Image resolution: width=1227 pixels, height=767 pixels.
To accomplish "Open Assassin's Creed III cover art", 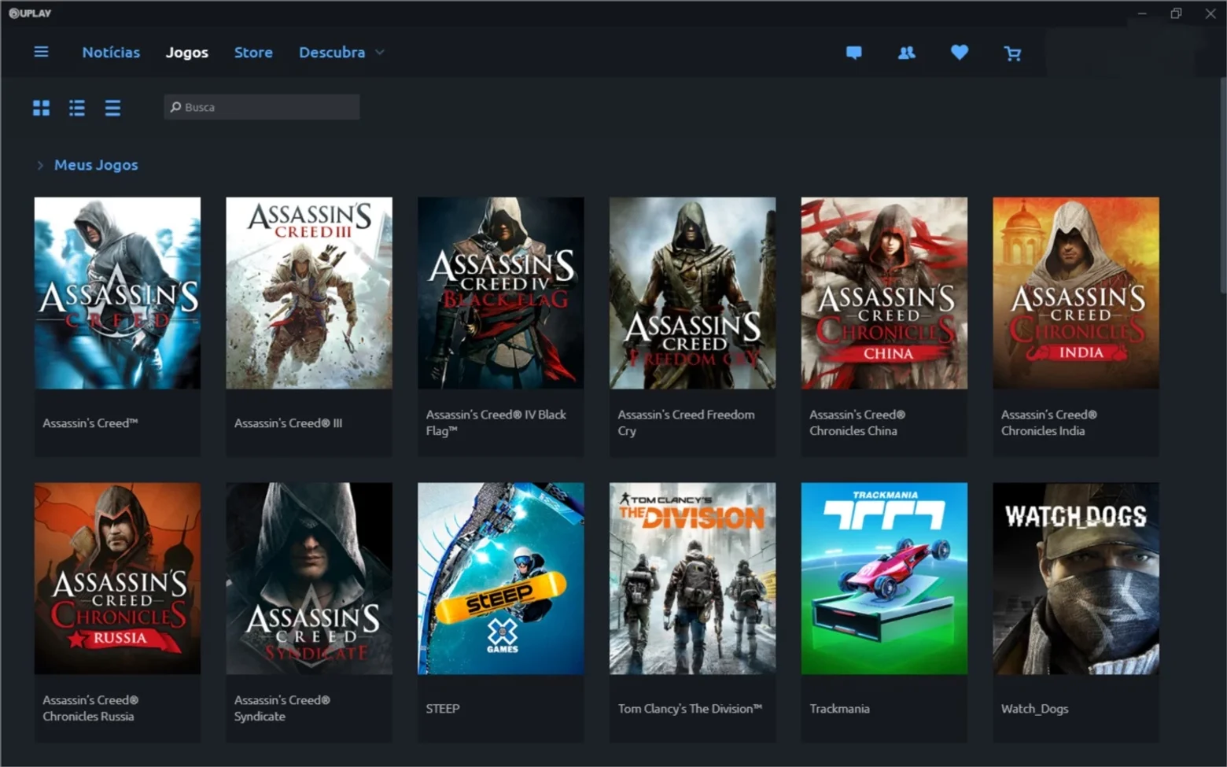I will pos(309,293).
